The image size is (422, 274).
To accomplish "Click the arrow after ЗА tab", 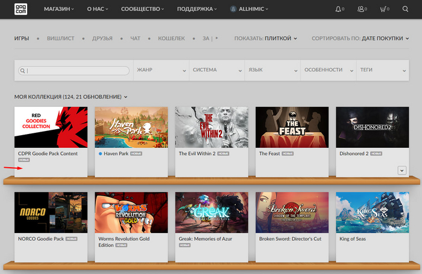I will pos(217,38).
